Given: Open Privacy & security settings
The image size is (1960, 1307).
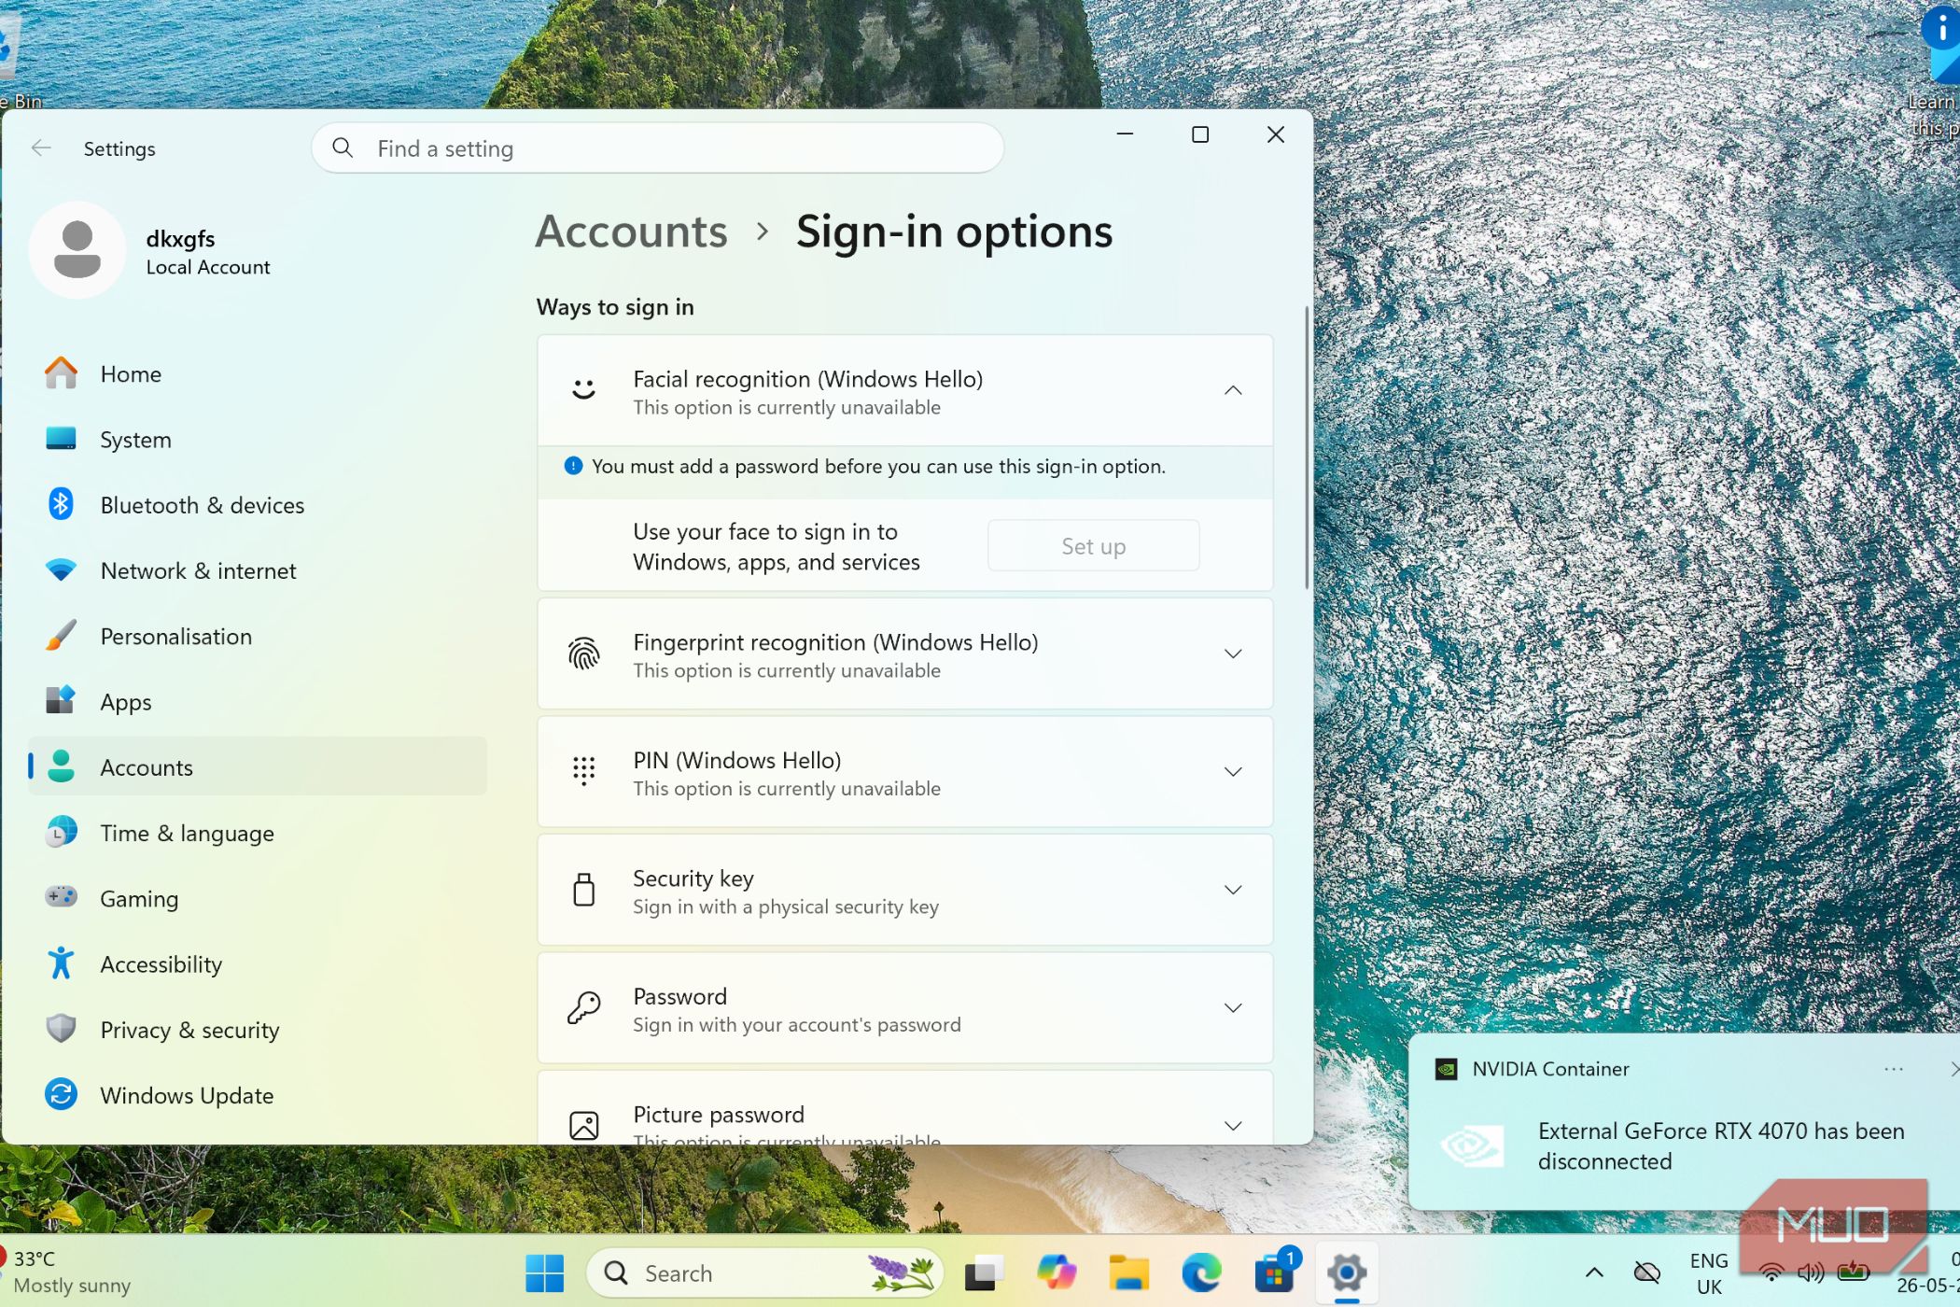Looking at the screenshot, I should pos(258,1031).
